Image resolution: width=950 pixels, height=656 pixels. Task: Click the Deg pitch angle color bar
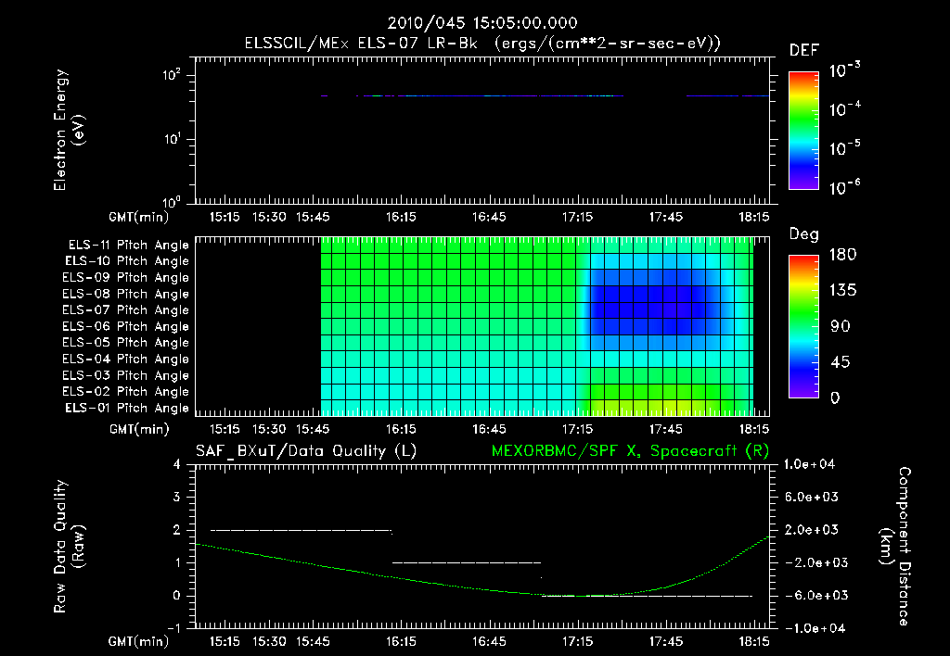tap(803, 326)
